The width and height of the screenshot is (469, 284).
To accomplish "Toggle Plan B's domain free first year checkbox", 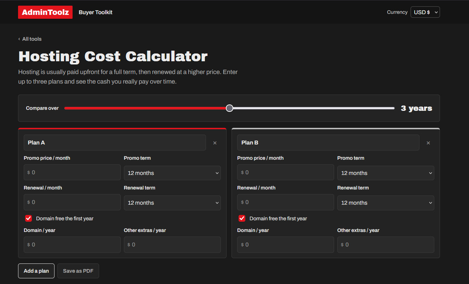I will click(242, 218).
